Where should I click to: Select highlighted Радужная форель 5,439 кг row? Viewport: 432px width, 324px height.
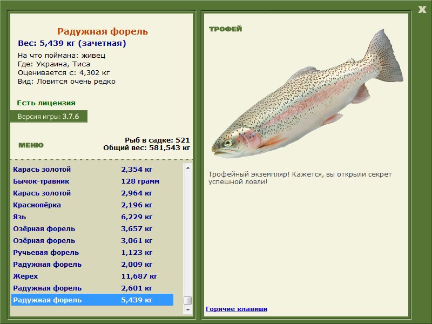point(92,300)
